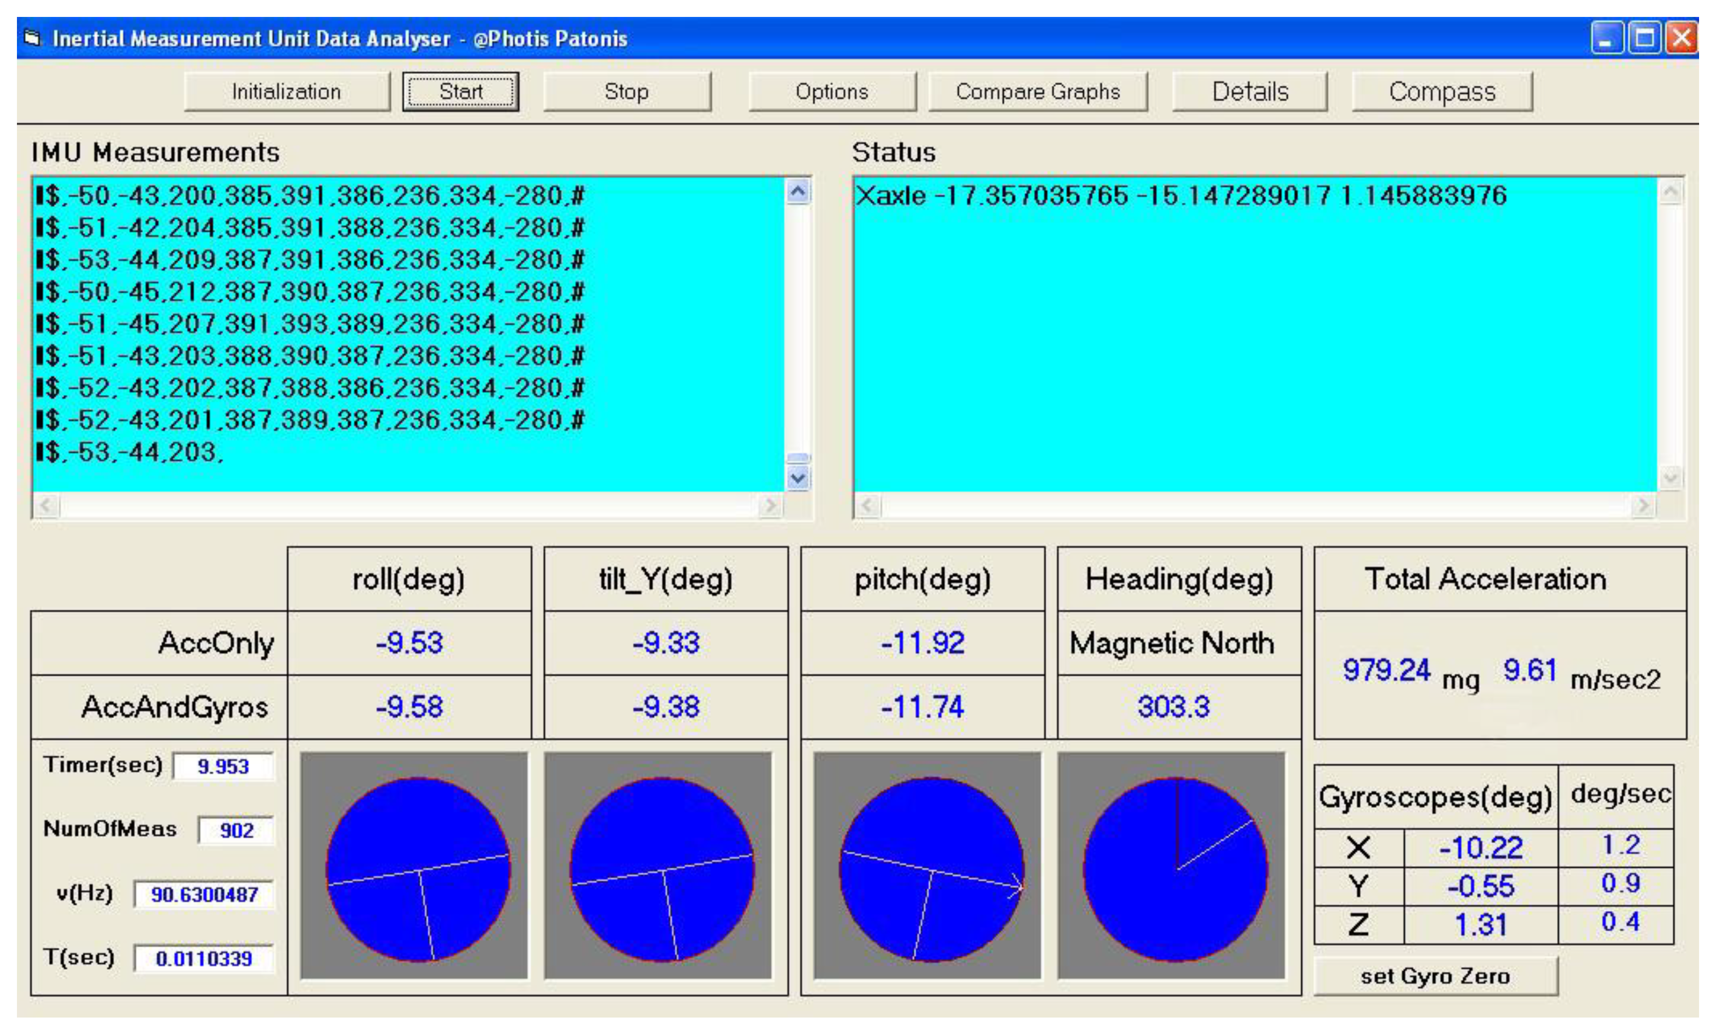Open Compare Graphs window

(x=1037, y=92)
